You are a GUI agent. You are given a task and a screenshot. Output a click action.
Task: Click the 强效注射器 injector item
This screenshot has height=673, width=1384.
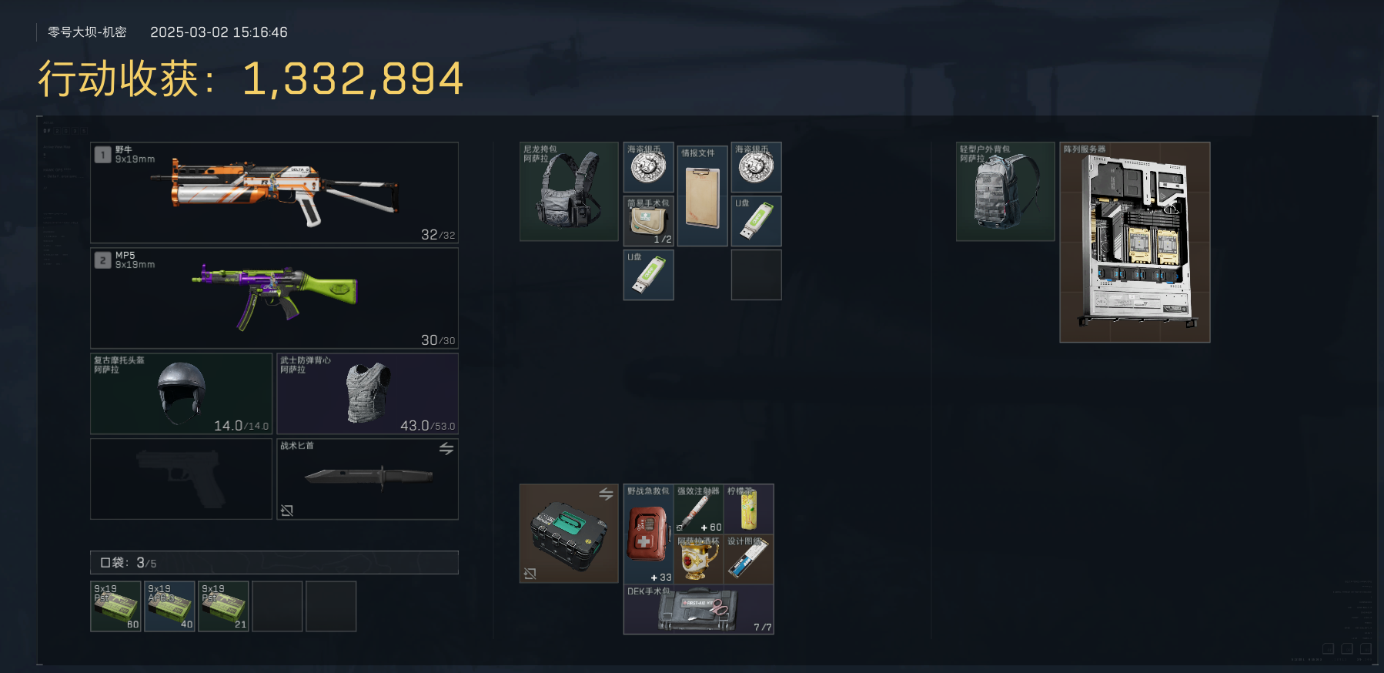click(x=698, y=509)
